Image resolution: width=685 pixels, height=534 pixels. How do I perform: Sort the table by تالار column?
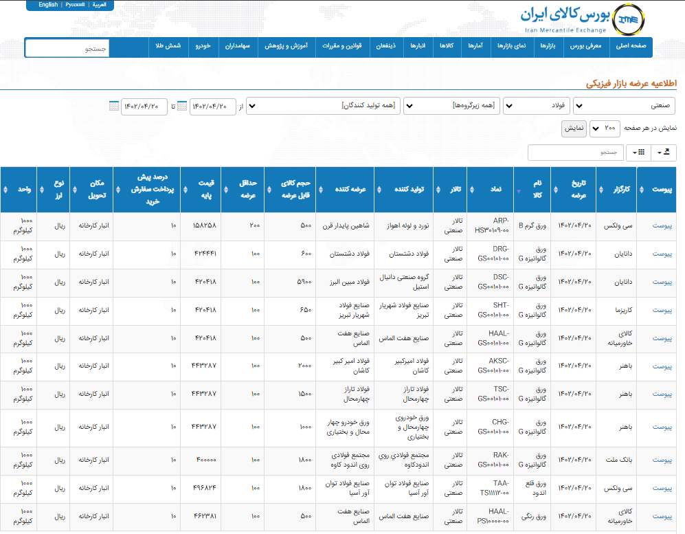click(451, 190)
